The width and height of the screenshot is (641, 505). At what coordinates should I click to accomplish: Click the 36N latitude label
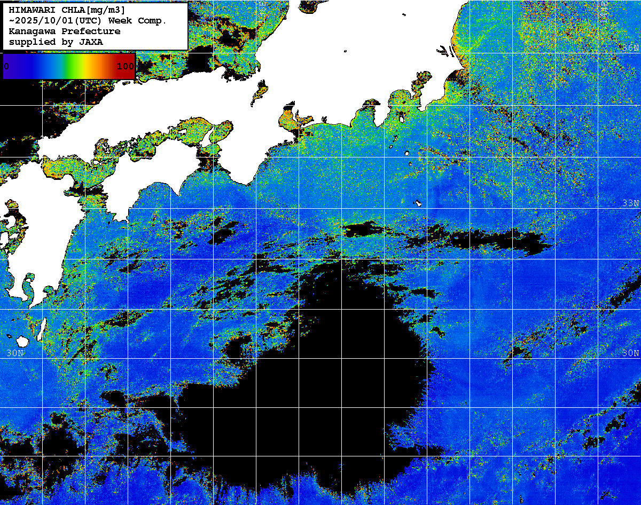(631, 48)
